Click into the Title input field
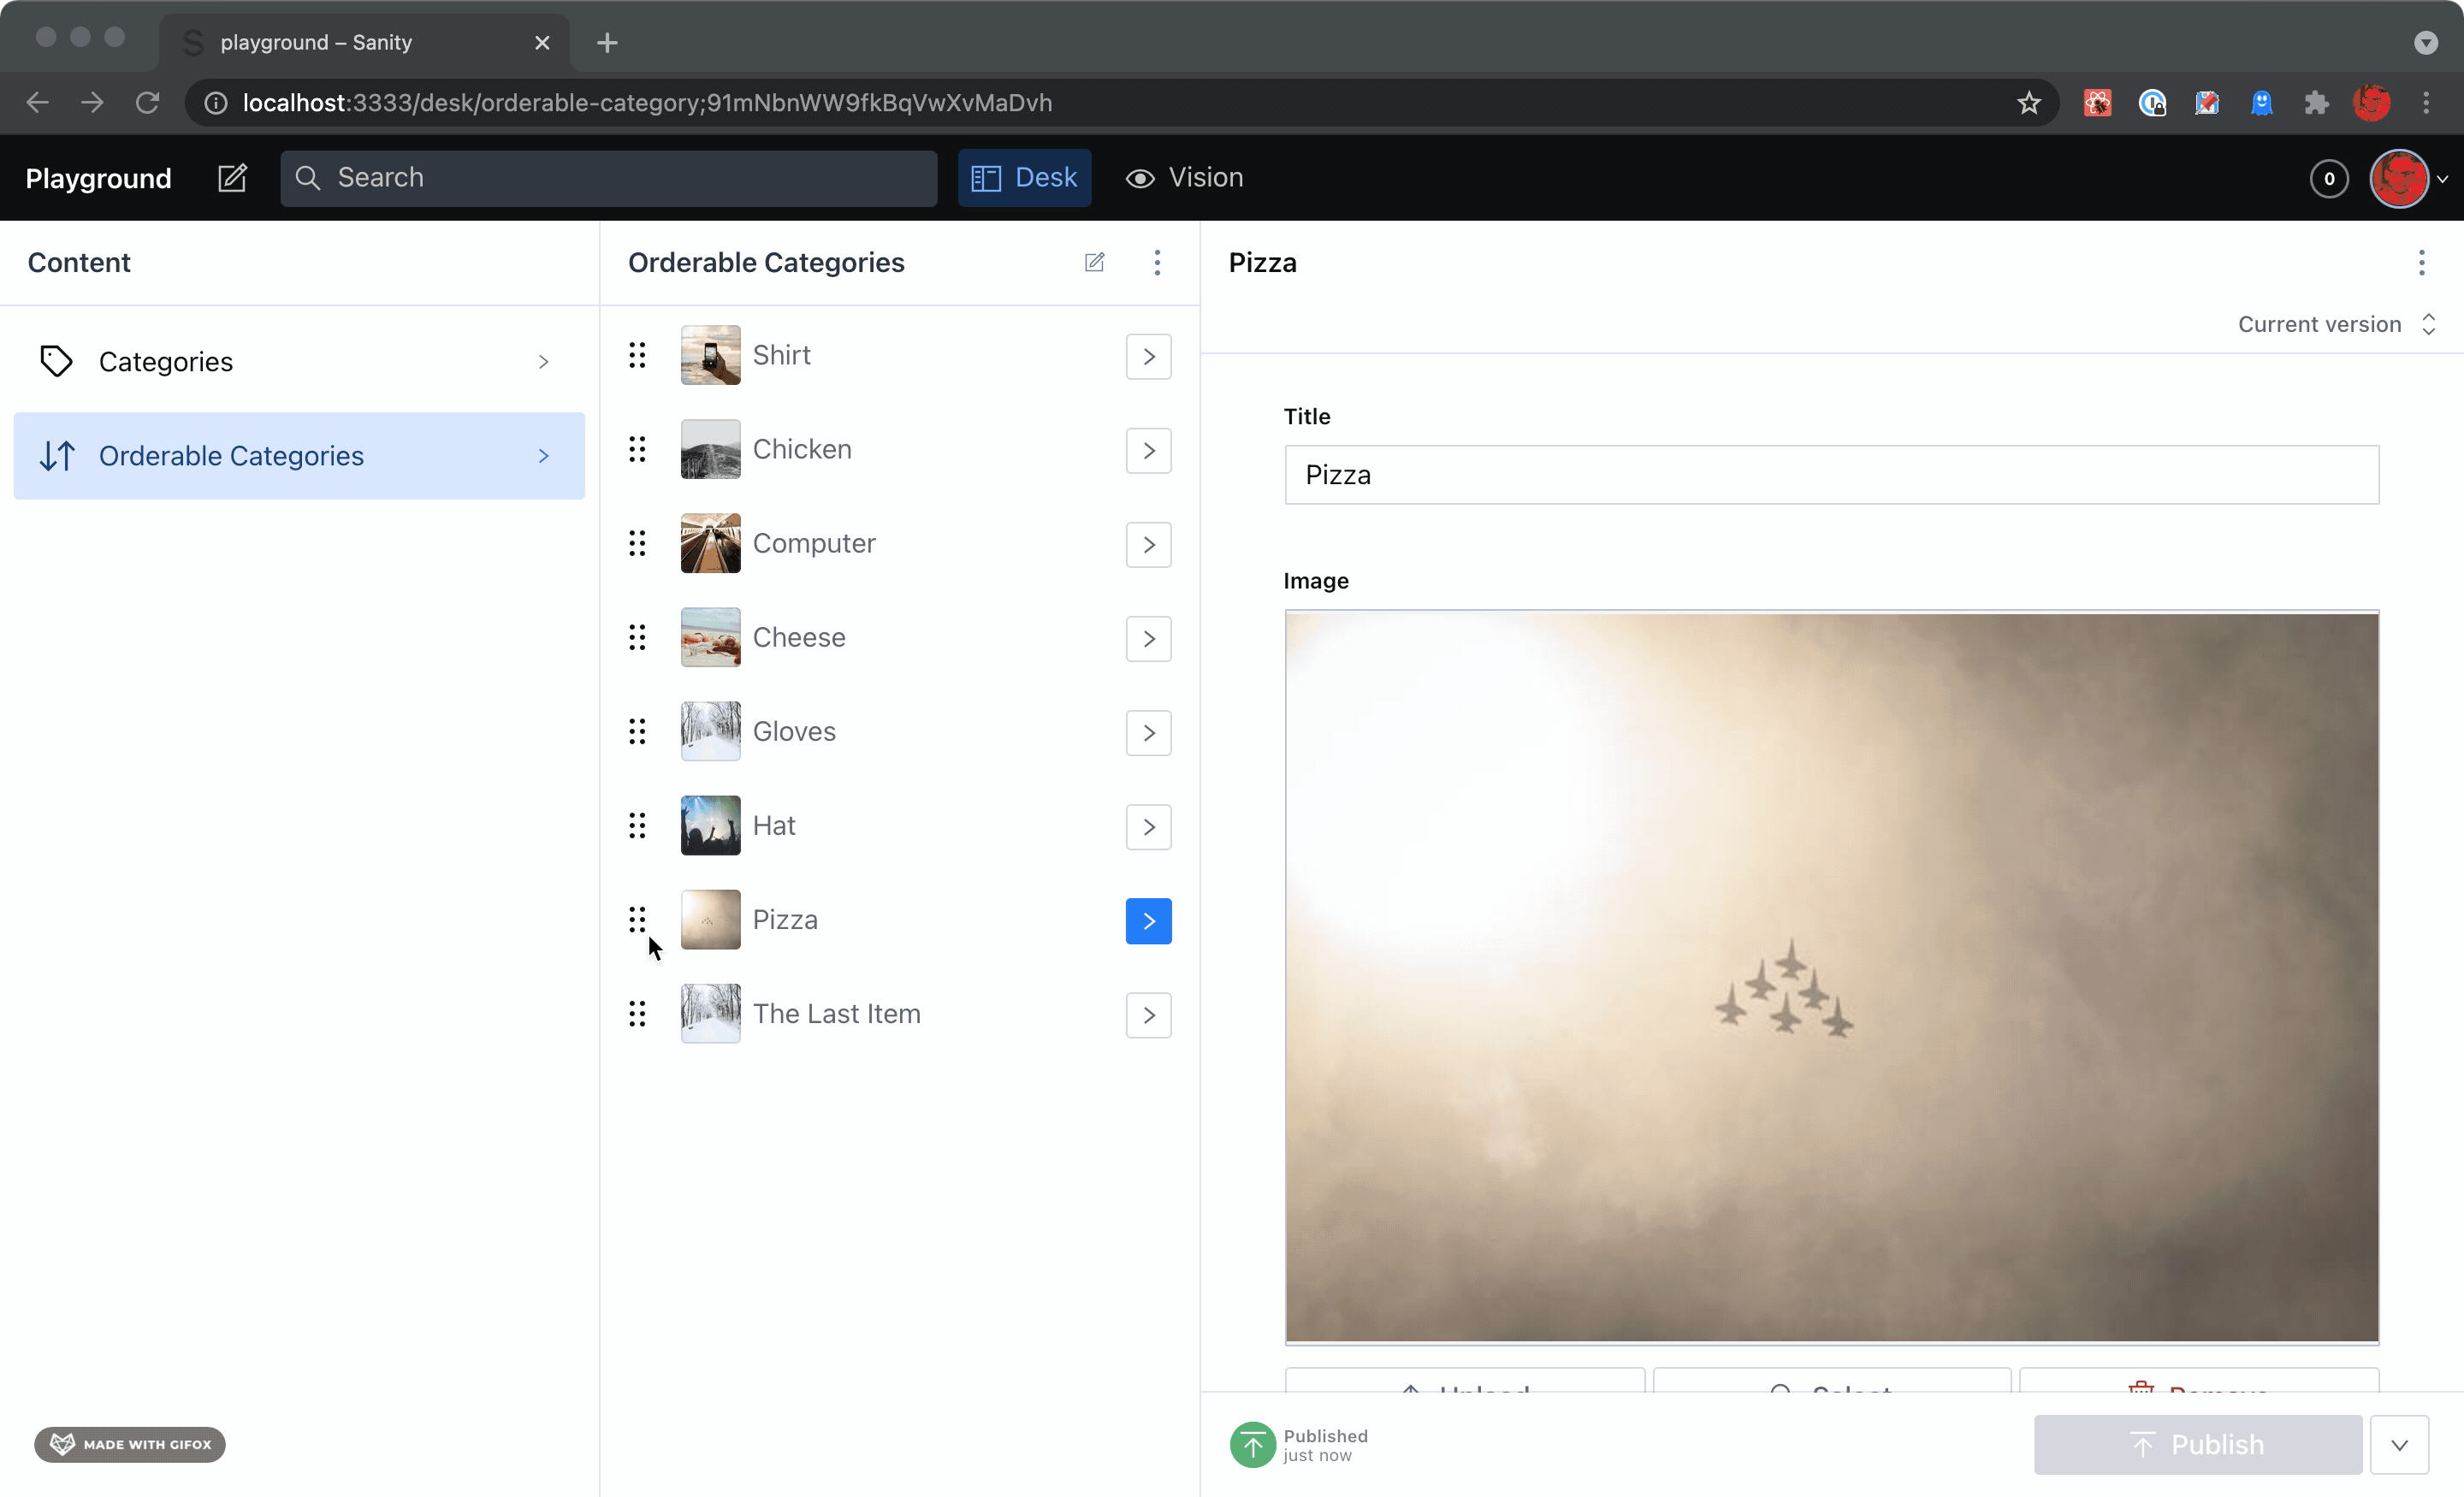Viewport: 2464px width, 1497px height. tap(1830, 475)
